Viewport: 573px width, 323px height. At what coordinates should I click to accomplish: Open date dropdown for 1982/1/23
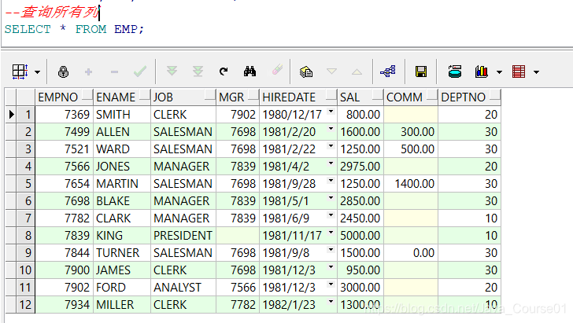[x=331, y=302]
